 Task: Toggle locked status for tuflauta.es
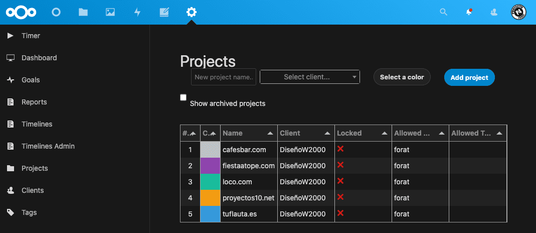340,213
